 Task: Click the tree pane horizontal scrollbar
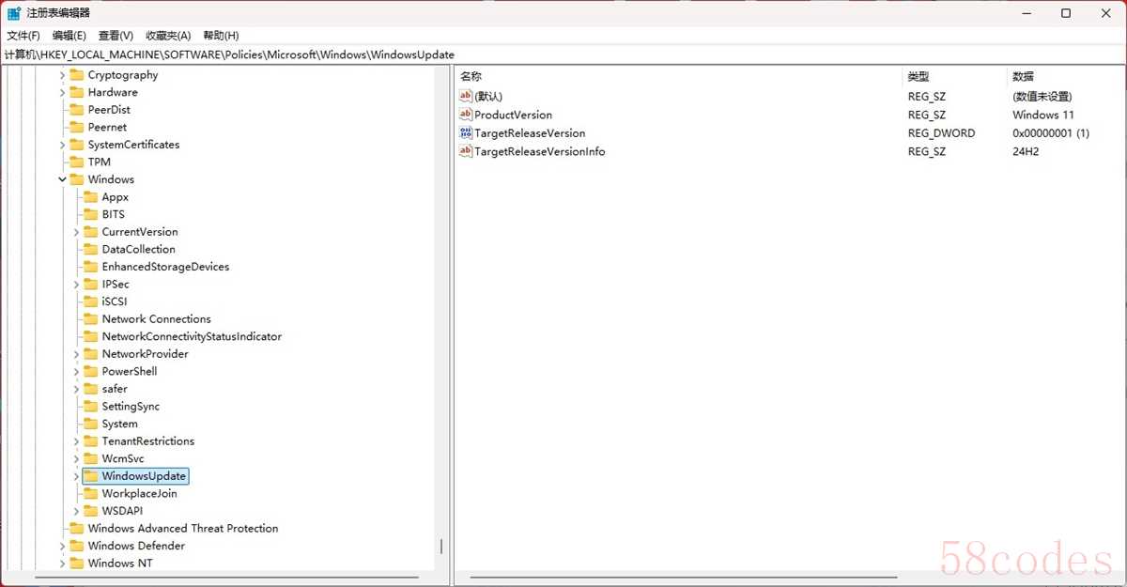coord(227,577)
